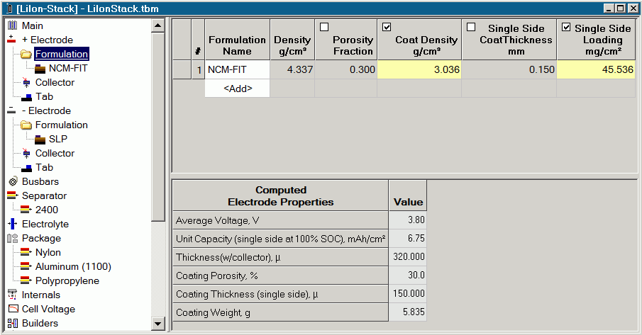Screen dimensions: 642x335
Task: Click the Main tree node icon
Action: tap(12, 25)
